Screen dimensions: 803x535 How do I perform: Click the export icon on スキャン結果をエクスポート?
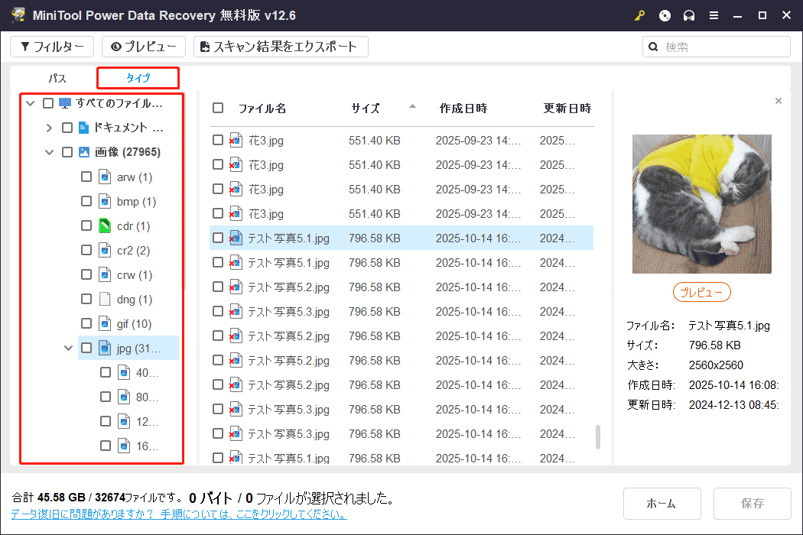203,47
